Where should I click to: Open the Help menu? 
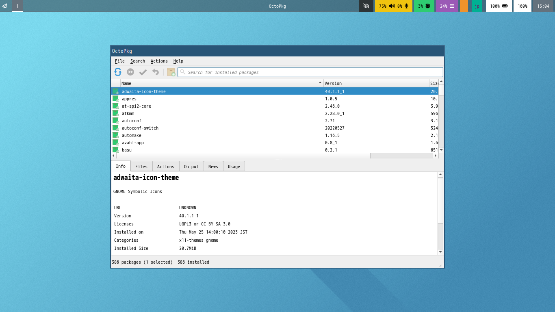(178, 61)
